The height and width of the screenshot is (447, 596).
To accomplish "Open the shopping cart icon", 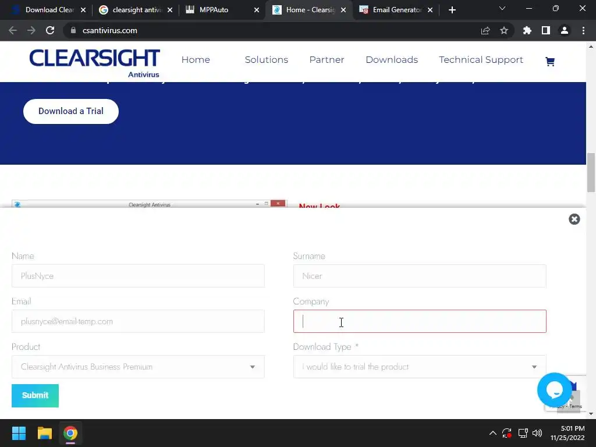I will pyautogui.click(x=549, y=61).
